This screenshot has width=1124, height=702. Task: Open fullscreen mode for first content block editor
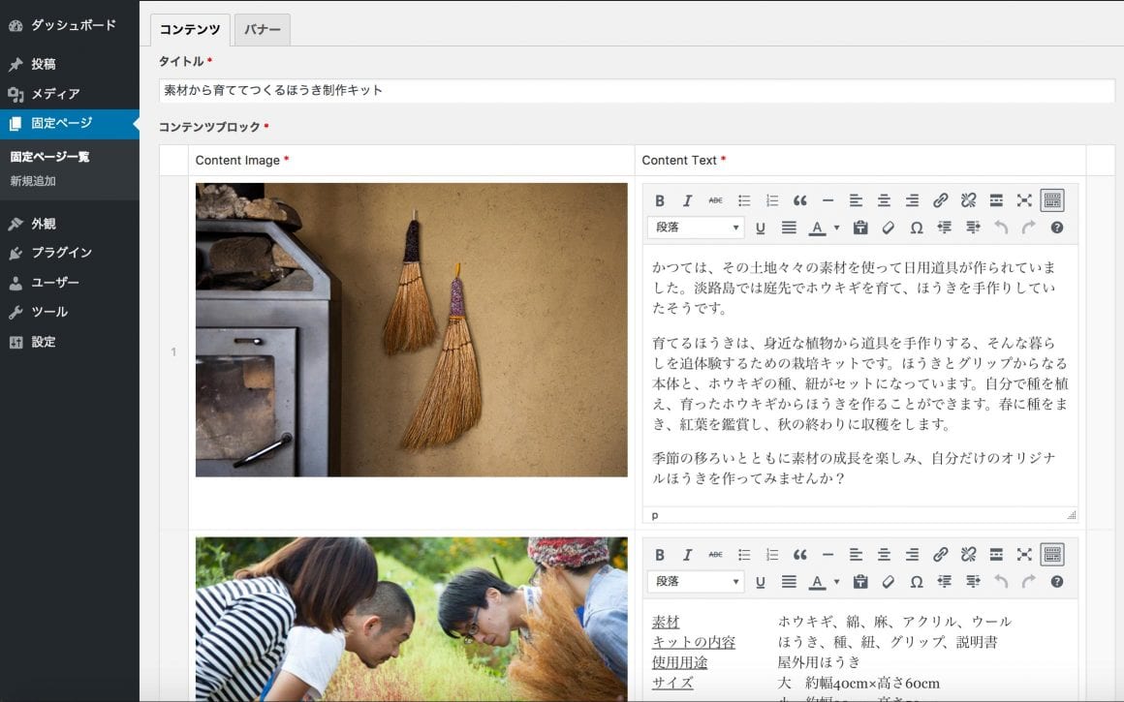[1024, 200]
